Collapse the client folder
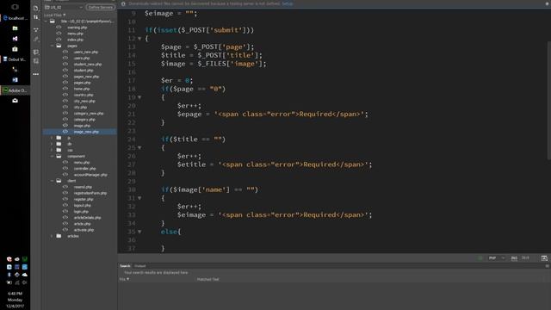The width and height of the screenshot is (551, 310). [52, 181]
